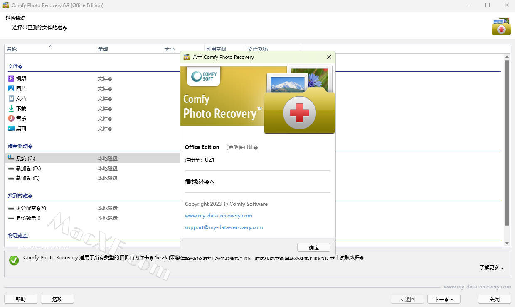
Task: Click the Comfy Photo Recovery header logo icon
Action: click(x=501, y=26)
